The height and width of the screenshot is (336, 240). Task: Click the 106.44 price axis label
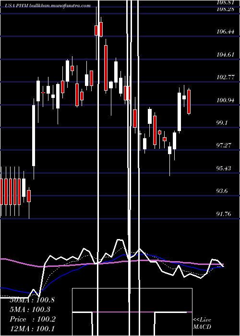click(x=226, y=32)
